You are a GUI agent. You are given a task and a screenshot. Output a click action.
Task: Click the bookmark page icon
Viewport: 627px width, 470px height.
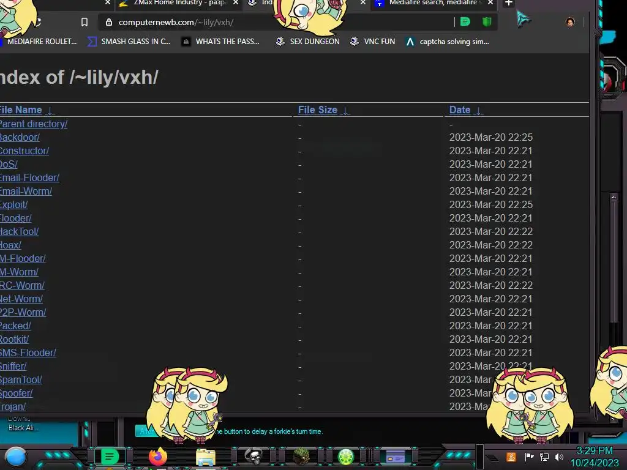point(84,22)
